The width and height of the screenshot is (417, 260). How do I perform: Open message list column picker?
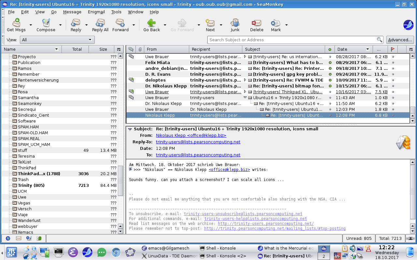pyautogui.click(x=411, y=49)
